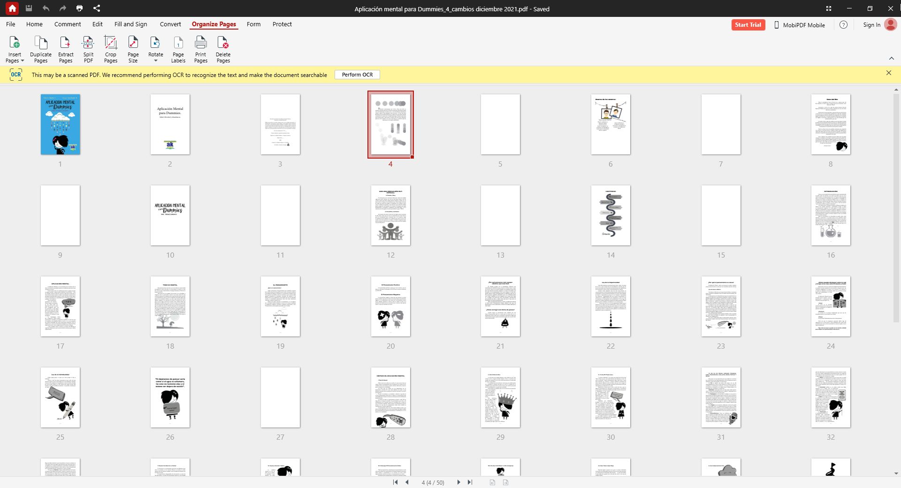Viewport: 901px width, 488px height.
Task: Switch to the Fill and Sign tab
Action: click(x=130, y=24)
